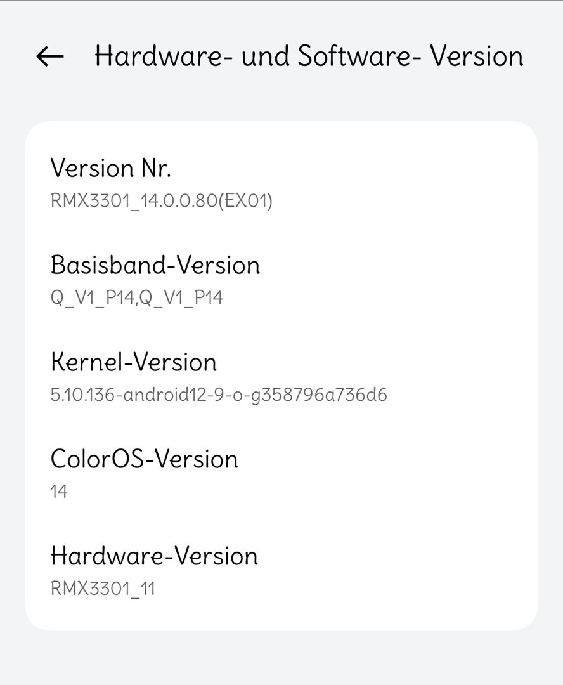Tap the 5.10.136-android12 kernel string
The height and width of the screenshot is (685, 563).
click(218, 395)
